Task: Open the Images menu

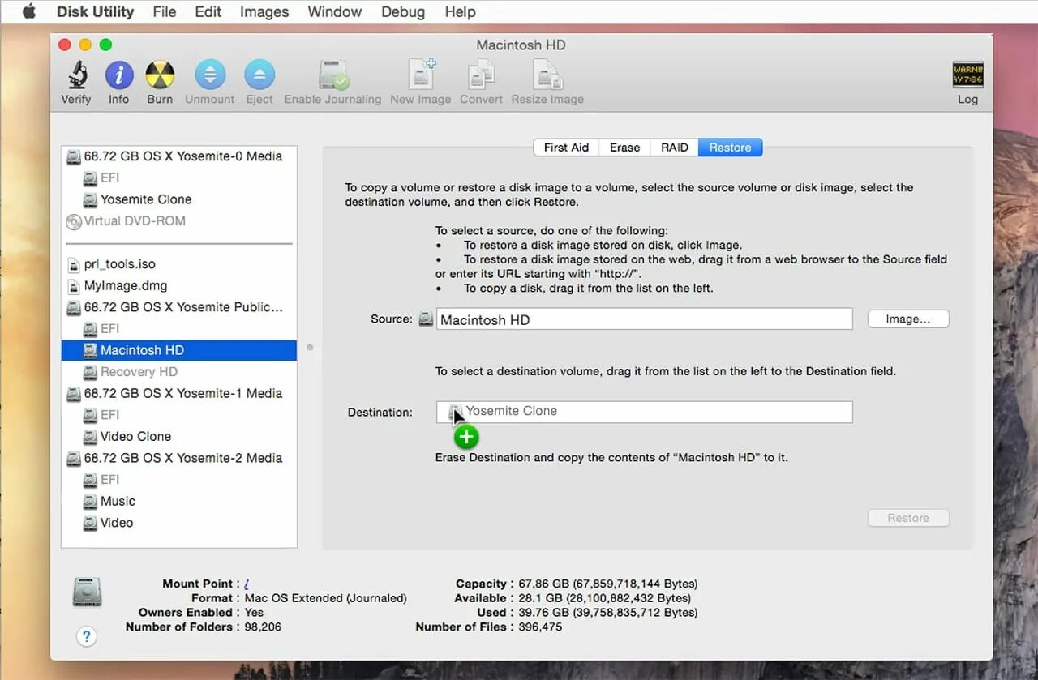Action: coord(264,11)
